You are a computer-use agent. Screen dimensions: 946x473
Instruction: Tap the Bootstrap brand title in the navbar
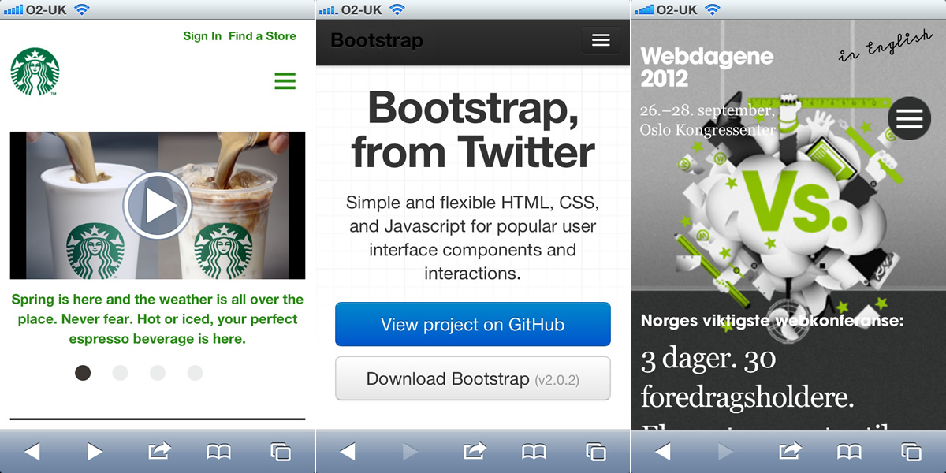click(x=377, y=41)
